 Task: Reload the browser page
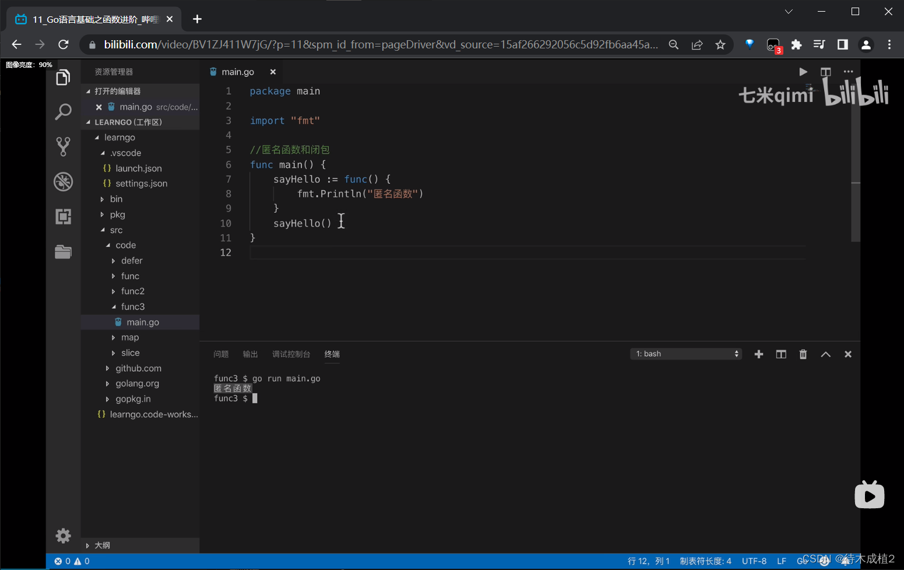click(x=64, y=44)
